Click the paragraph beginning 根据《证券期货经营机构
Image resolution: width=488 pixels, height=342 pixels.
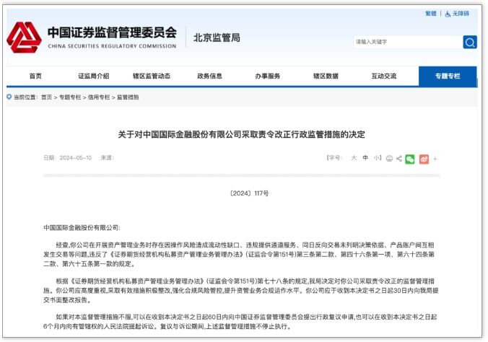(240, 290)
